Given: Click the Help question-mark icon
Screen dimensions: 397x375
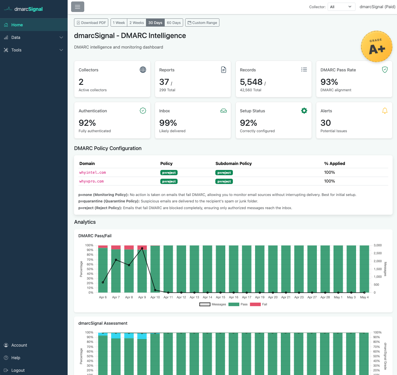Looking at the screenshot, I should (6, 358).
